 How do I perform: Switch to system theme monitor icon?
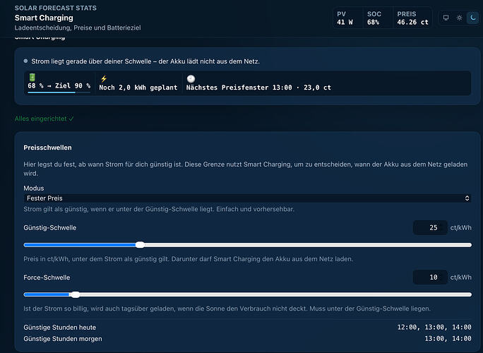[x=446, y=18]
